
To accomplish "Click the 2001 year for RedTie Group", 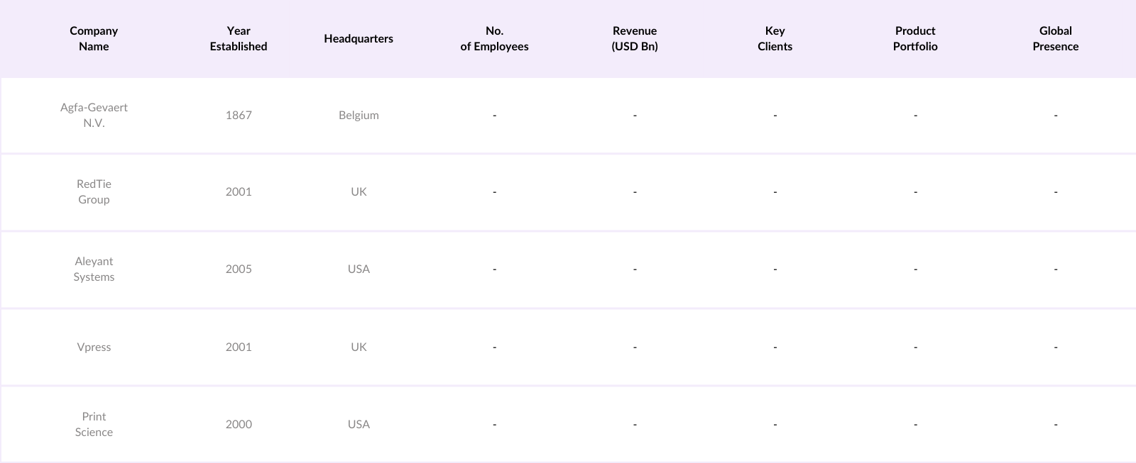I will 239,191.
